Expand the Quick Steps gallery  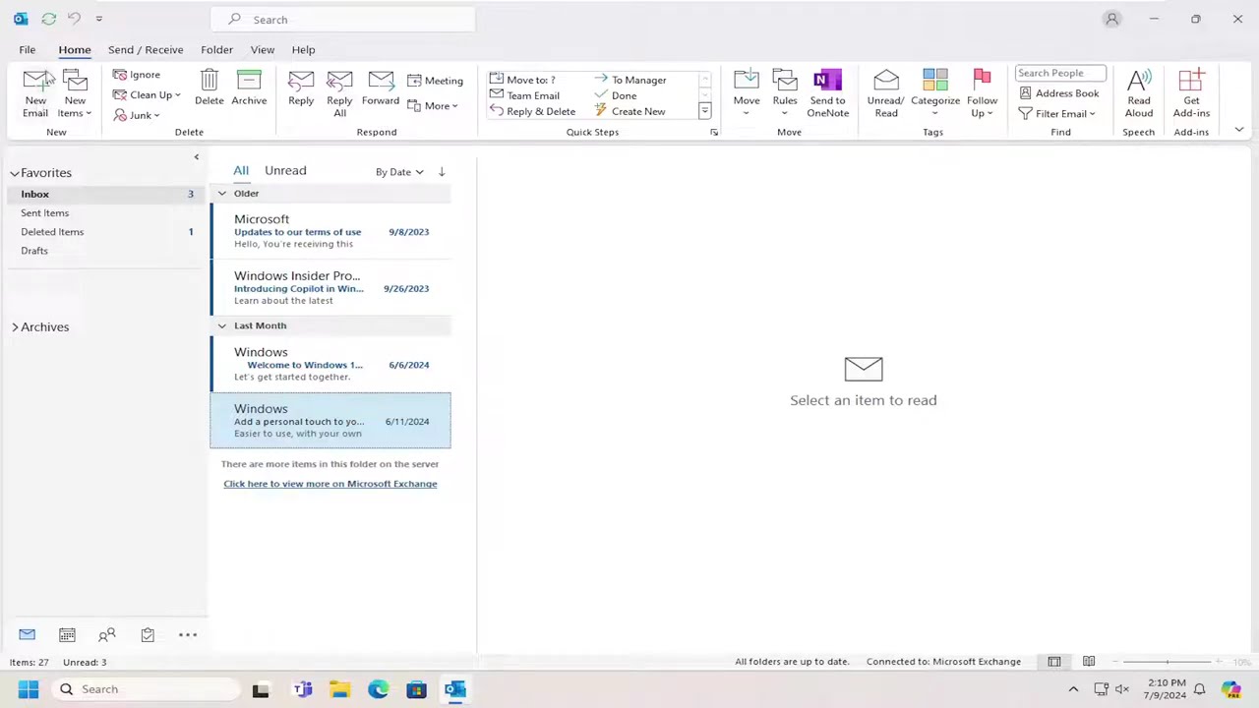[x=704, y=111]
